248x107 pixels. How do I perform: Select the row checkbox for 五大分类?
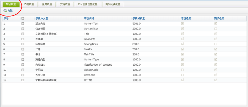23,75
